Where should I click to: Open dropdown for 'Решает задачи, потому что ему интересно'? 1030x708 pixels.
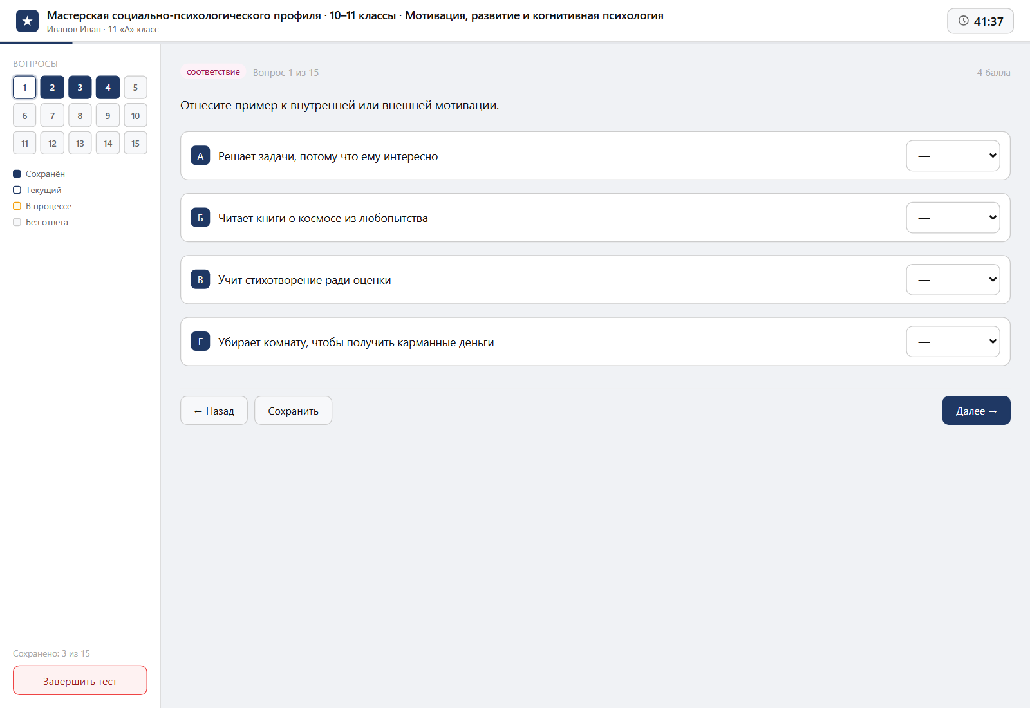953,156
